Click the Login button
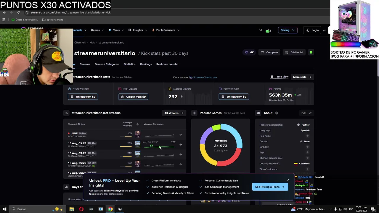This screenshot has width=379, height=213. coord(312,30)
